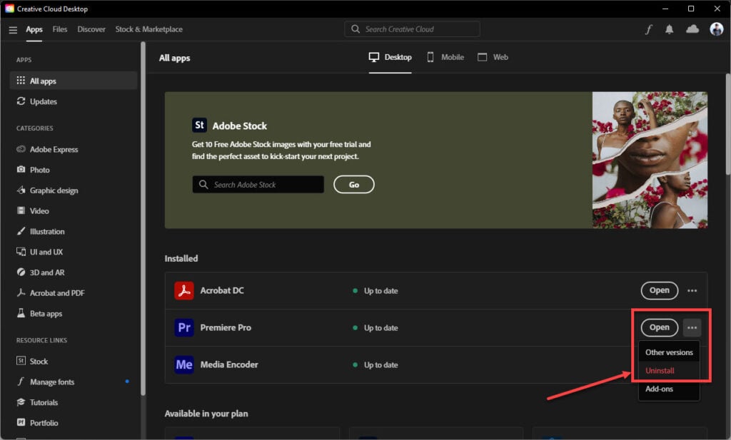
Task: Click the Adobe Stock banner photo
Action: coord(650,160)
